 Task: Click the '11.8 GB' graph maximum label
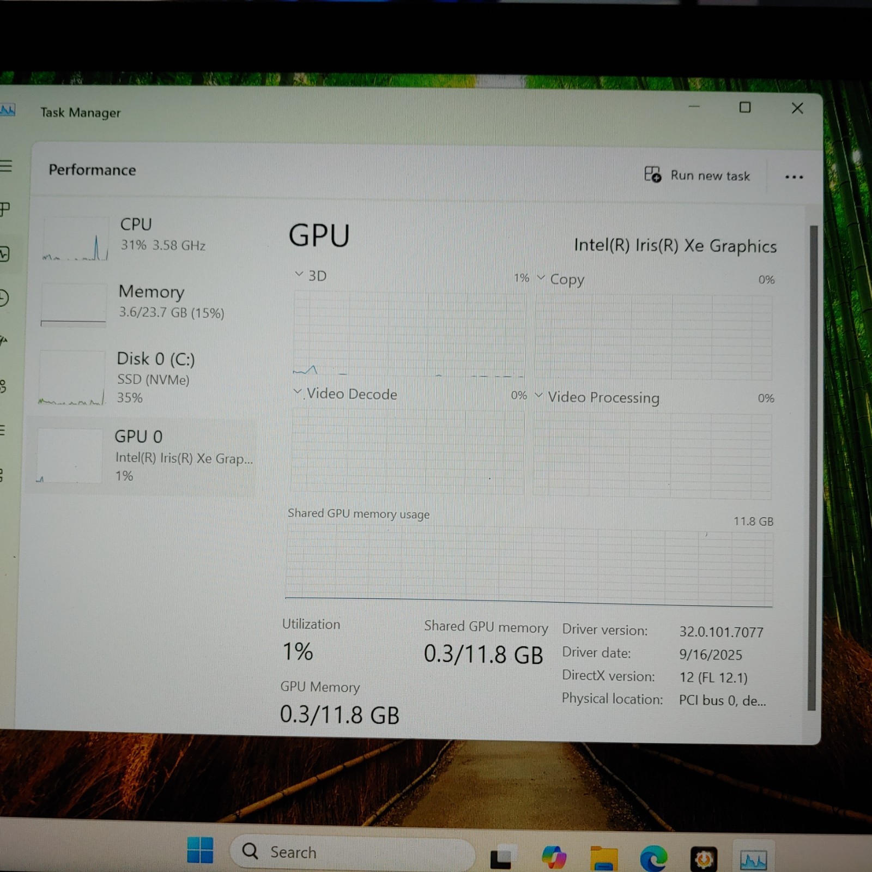(x=753, y=521)
